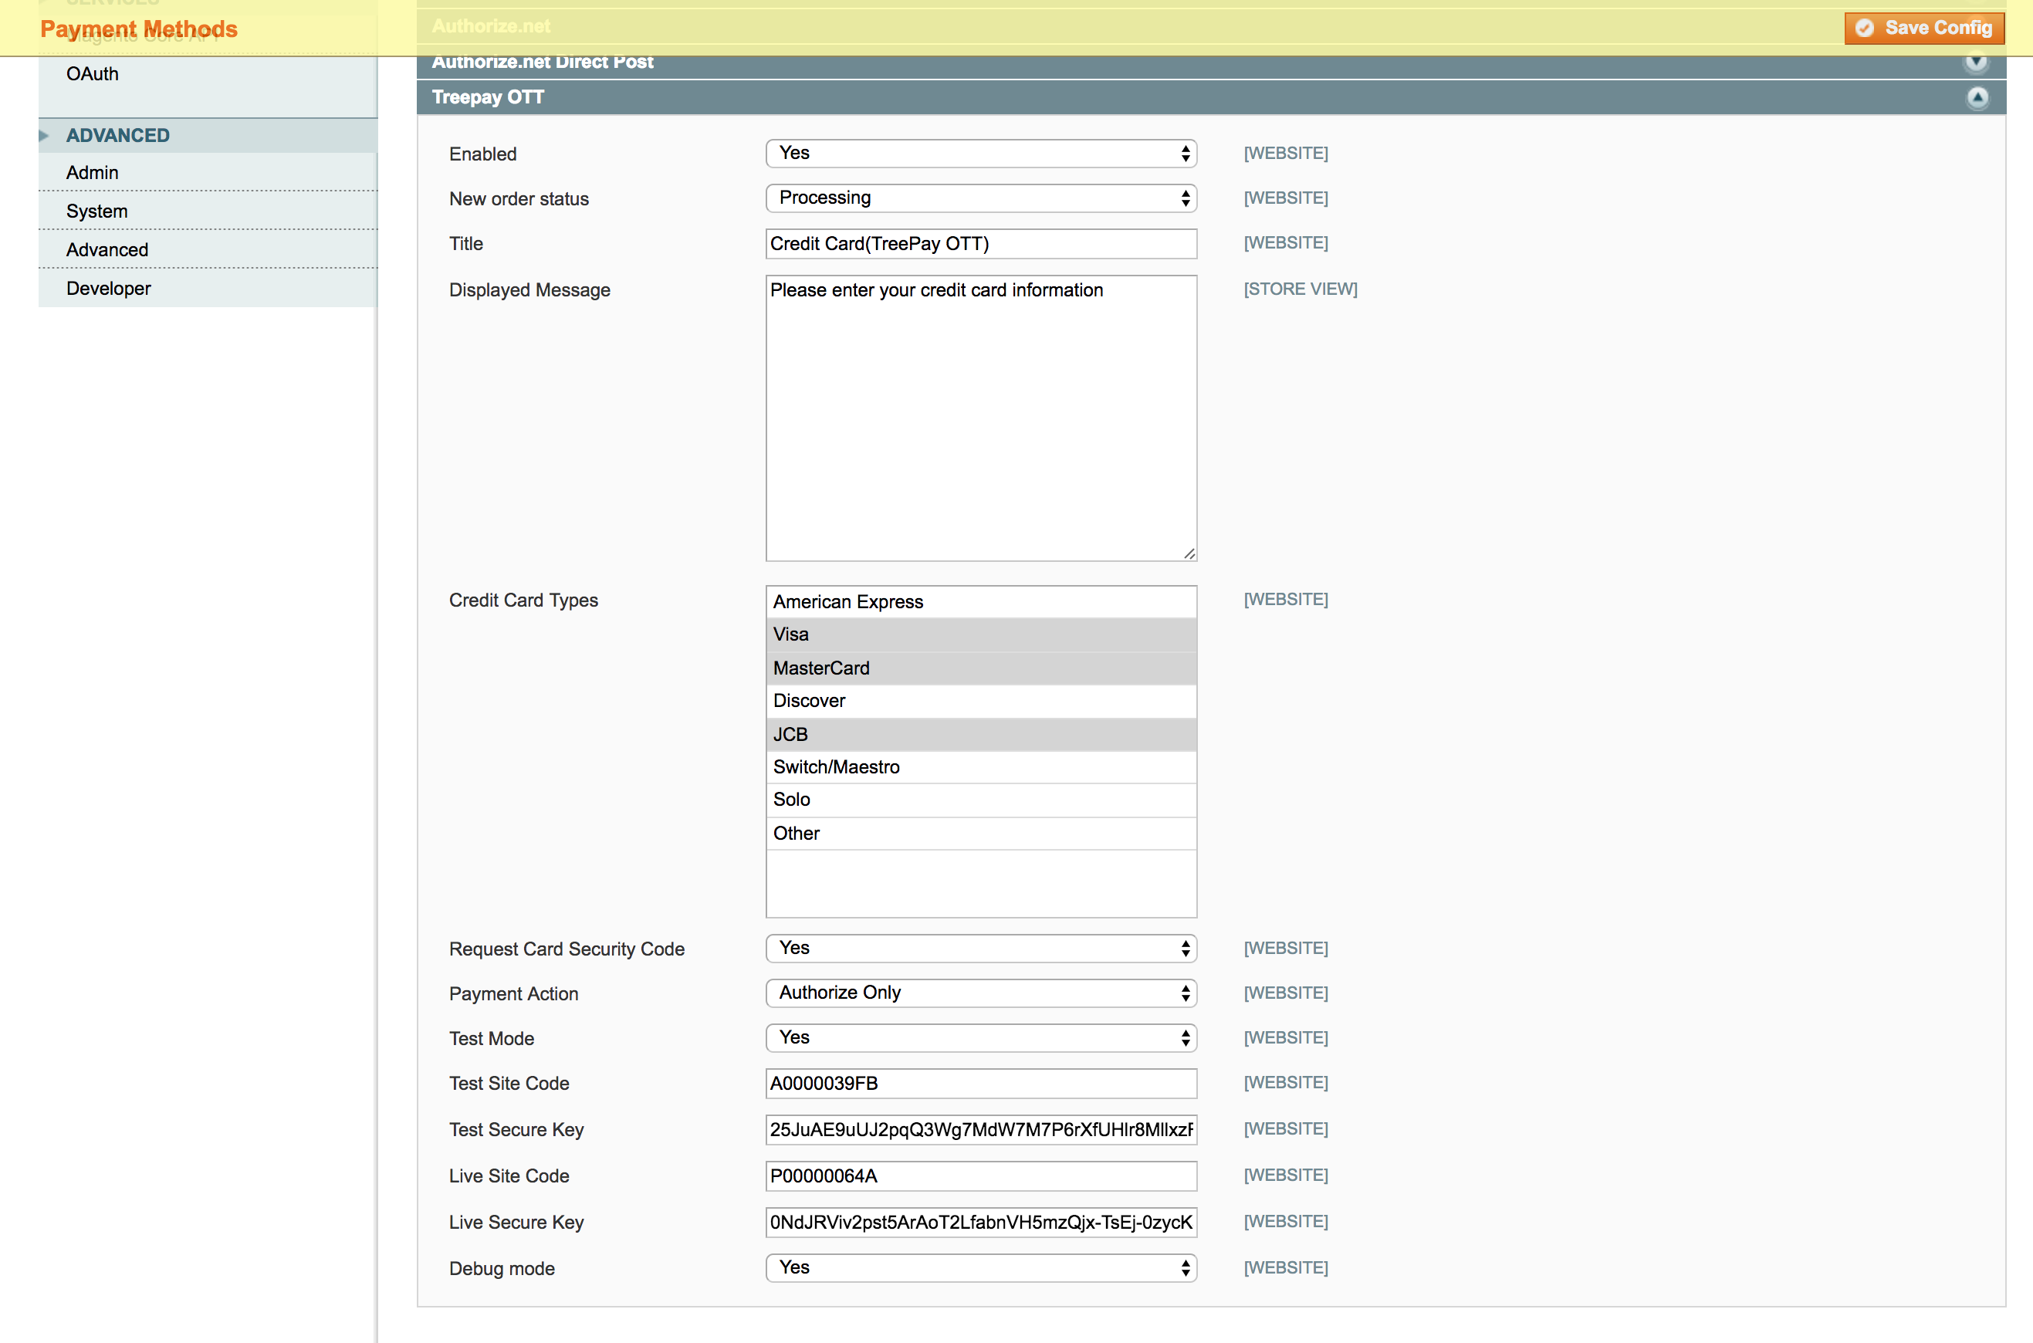Viewport: 2033px width, 1343px height.
Task: Select Visa in Credit Card Types
Action: (x=980, y=634)
